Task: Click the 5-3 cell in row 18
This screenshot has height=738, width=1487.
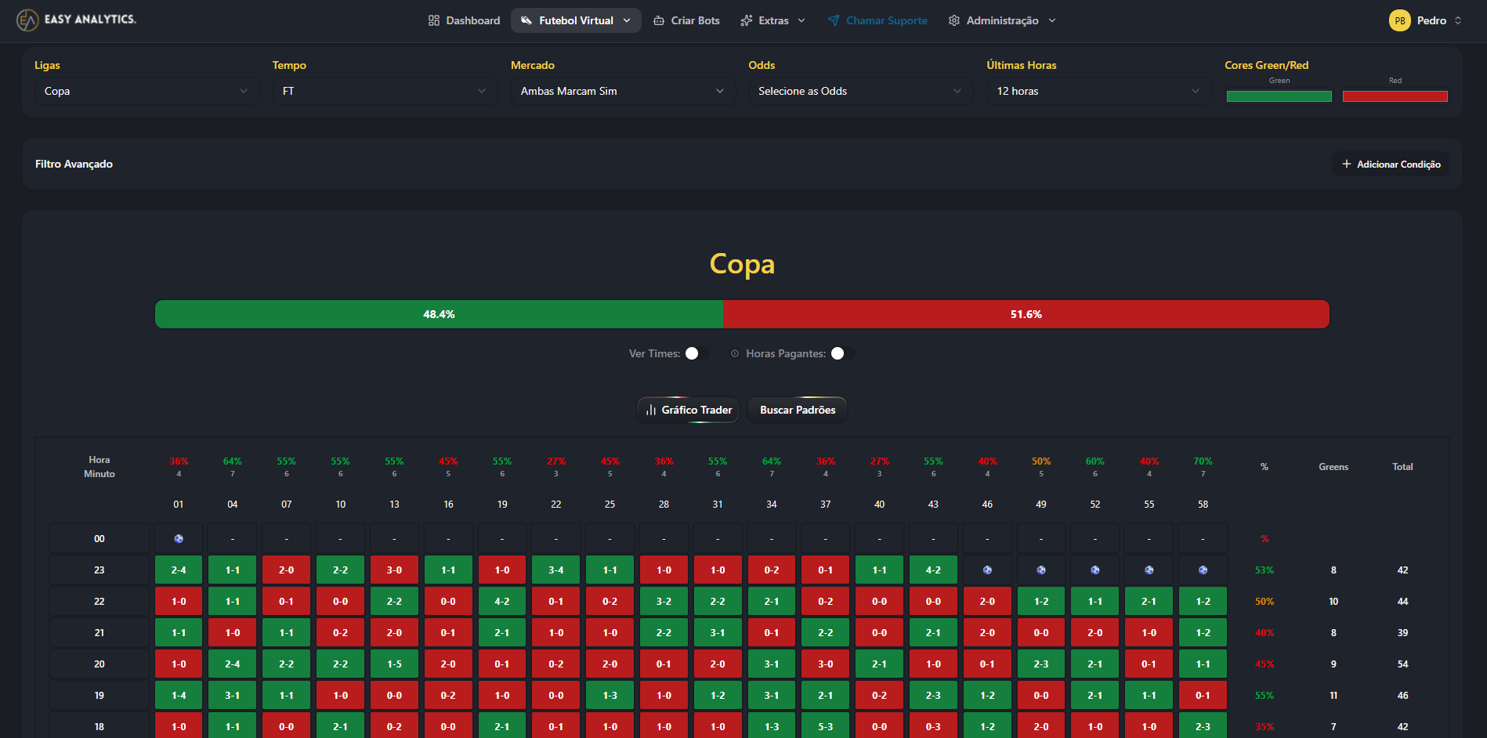Action: 826,726
